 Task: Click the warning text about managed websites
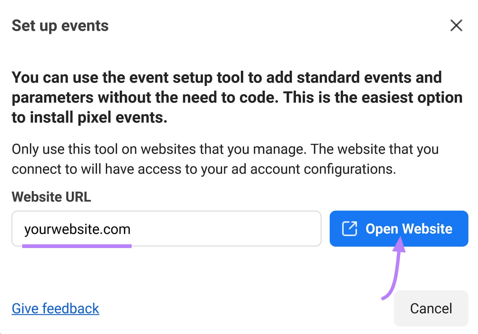pyautogui.click(x=224, y=158)
